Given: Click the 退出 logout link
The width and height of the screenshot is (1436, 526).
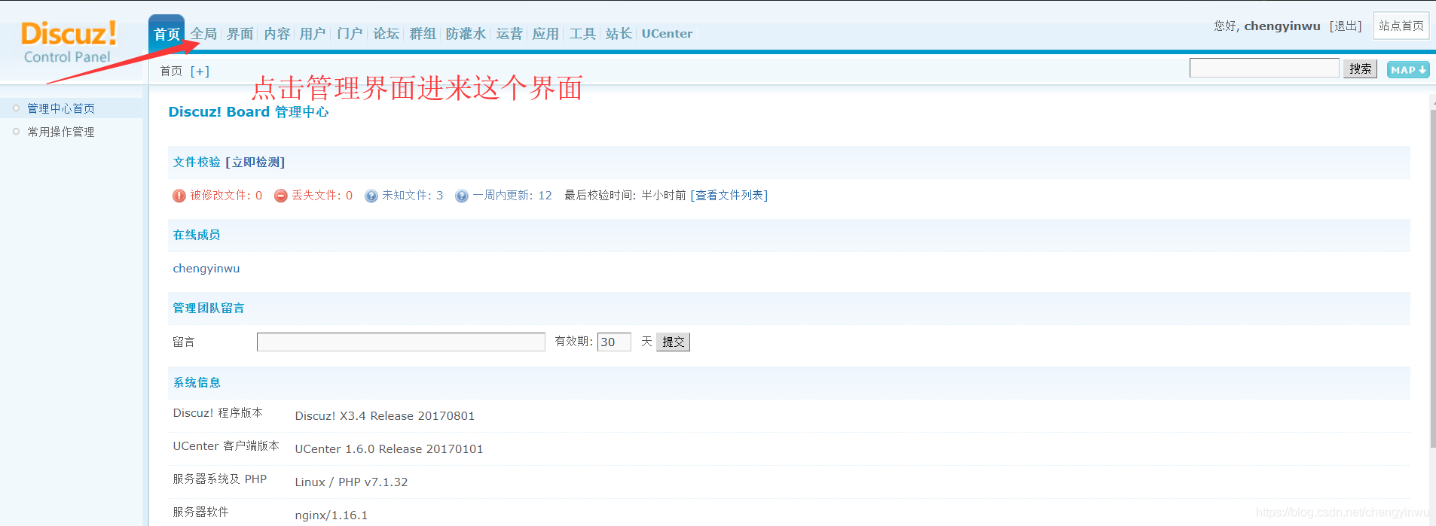Looking at the screenshot, I should click(1346, 26).
